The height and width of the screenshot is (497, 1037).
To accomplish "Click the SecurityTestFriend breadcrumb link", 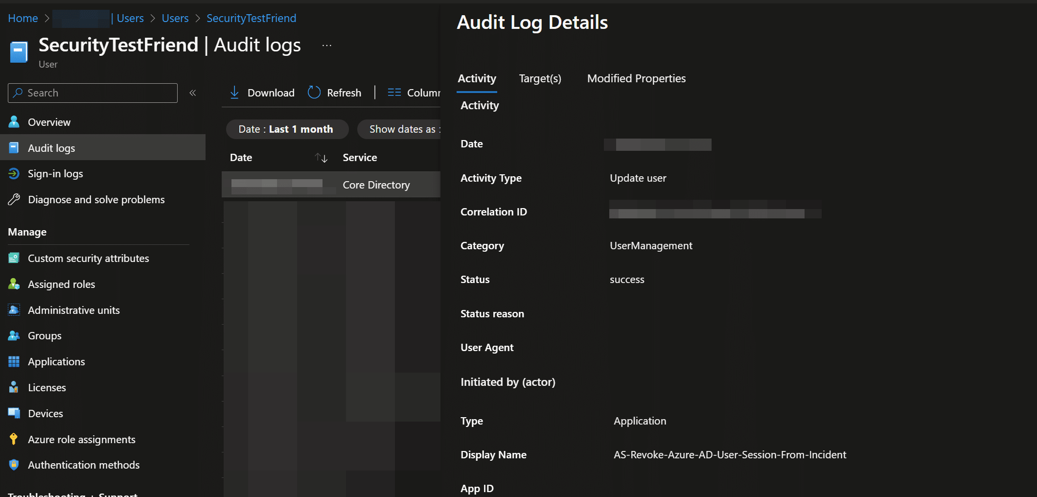I will pos(251,19).
